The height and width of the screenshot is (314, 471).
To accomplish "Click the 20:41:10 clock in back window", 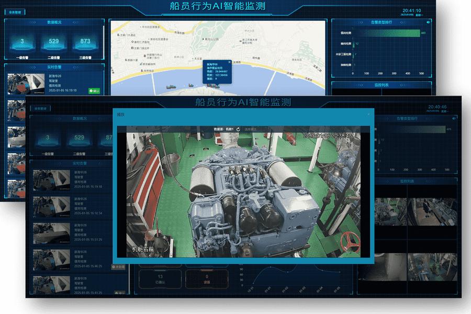I will pos(411,10).
